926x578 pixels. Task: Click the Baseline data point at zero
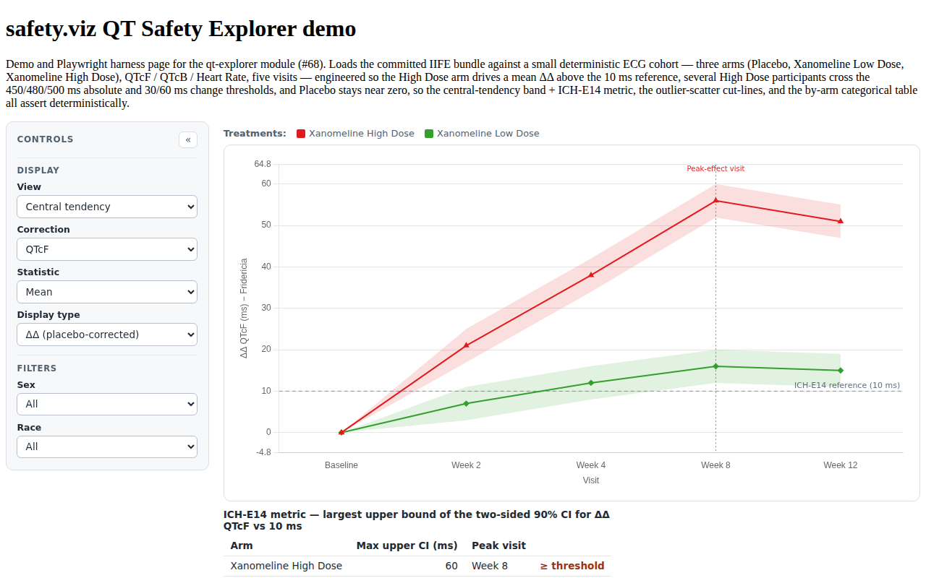pos(341,432)
